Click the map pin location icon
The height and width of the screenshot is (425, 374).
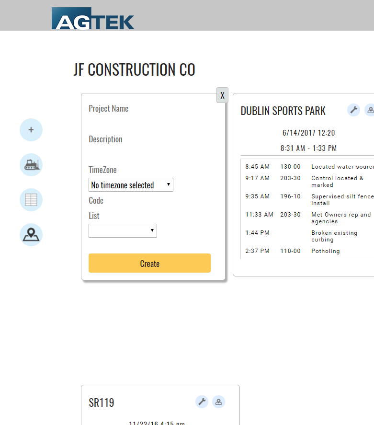tap(31, 235)
